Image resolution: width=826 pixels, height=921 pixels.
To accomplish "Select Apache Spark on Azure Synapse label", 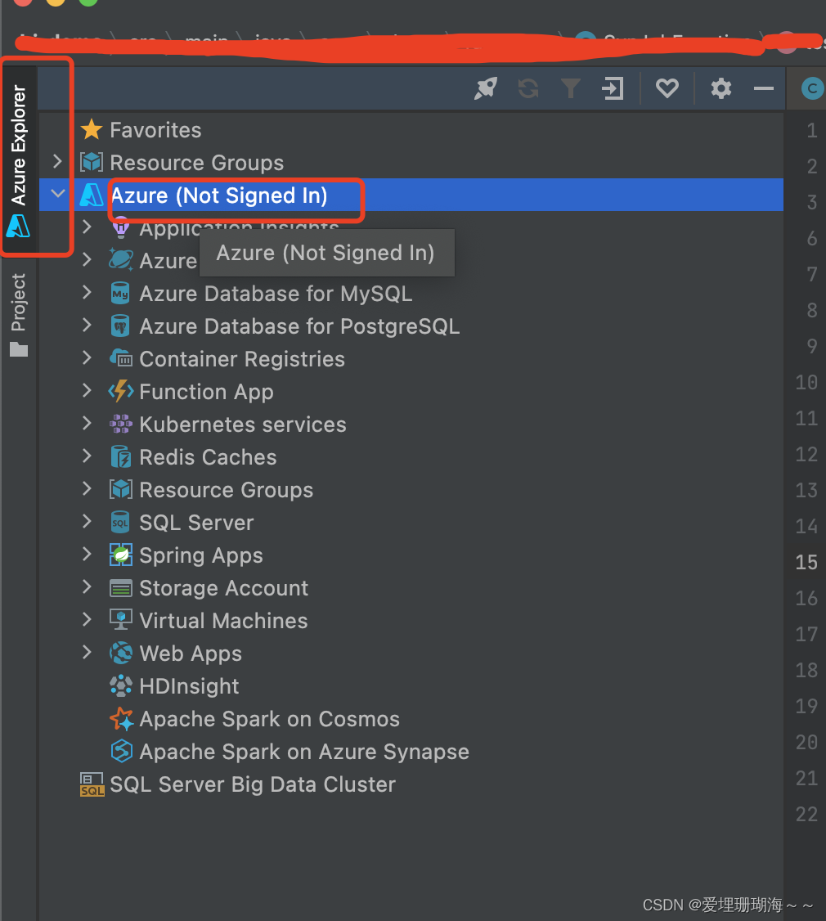I will click(304, 752).
